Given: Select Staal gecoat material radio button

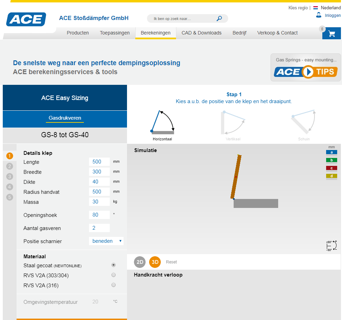Looking at the screenshot, I should click(x=114, y=265).
